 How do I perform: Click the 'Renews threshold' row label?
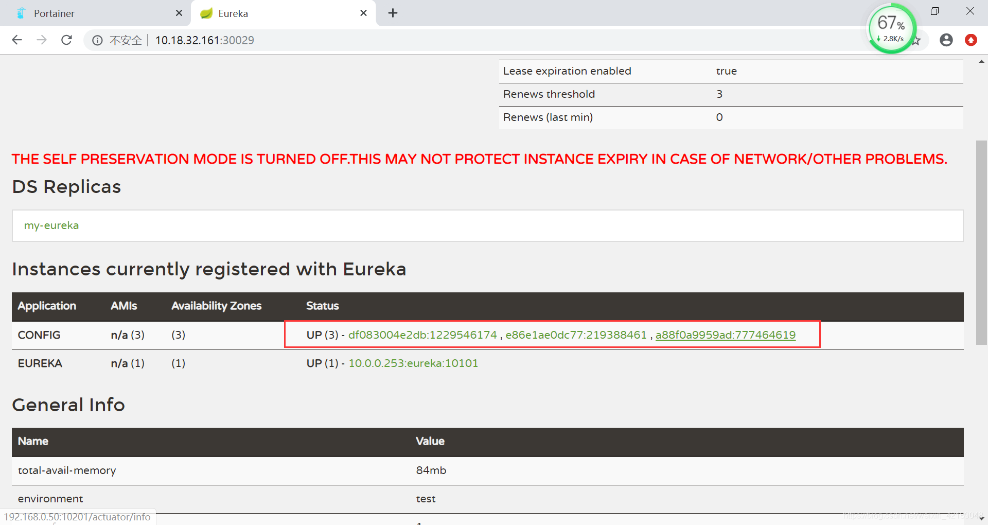coord(549,94)
